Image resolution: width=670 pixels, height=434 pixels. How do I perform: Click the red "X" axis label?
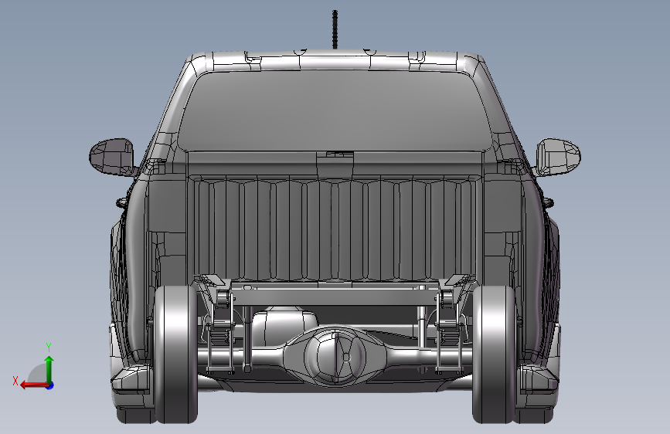(x=15, y=381)
